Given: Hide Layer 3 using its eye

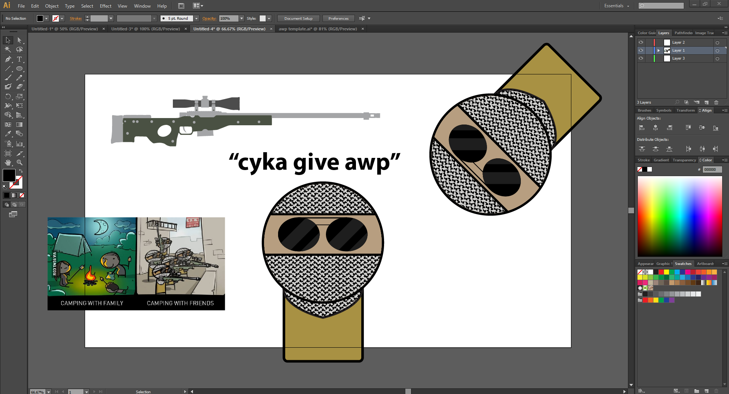Looking at the screenshot, I should pos(641,58).
